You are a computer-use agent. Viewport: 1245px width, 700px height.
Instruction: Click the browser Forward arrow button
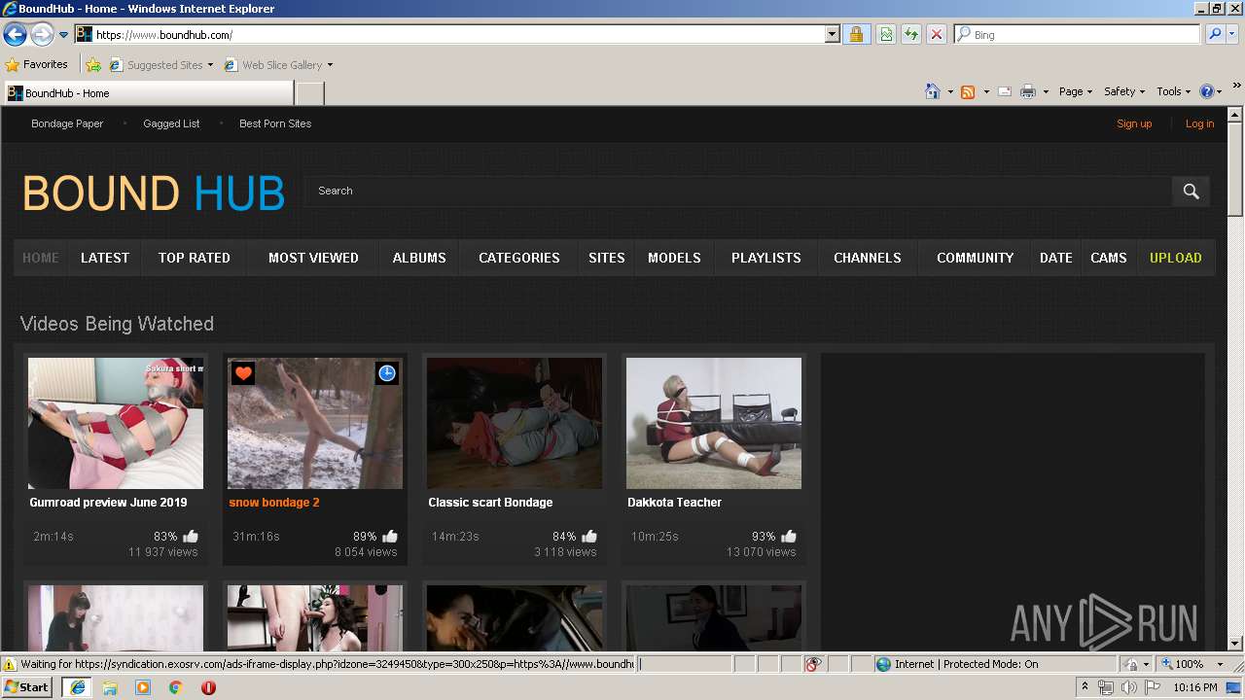point(42,35)
